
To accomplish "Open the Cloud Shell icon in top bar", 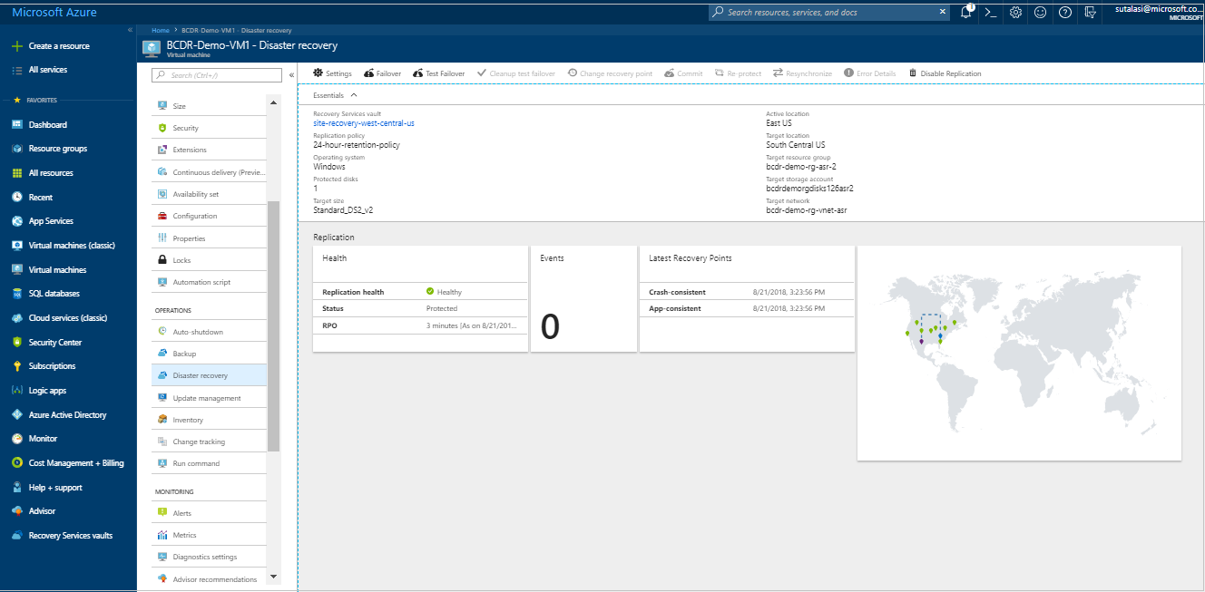I will pos(992,13).
